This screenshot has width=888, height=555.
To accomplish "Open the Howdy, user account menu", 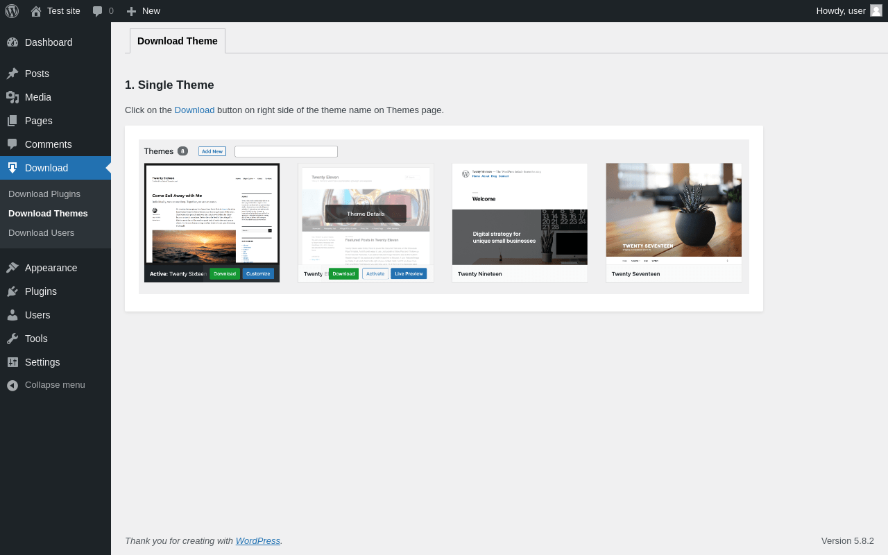I will 849,11.
